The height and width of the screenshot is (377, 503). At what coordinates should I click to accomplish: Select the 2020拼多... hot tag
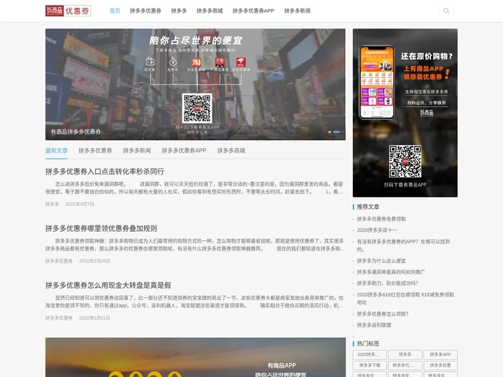[370, 355]
